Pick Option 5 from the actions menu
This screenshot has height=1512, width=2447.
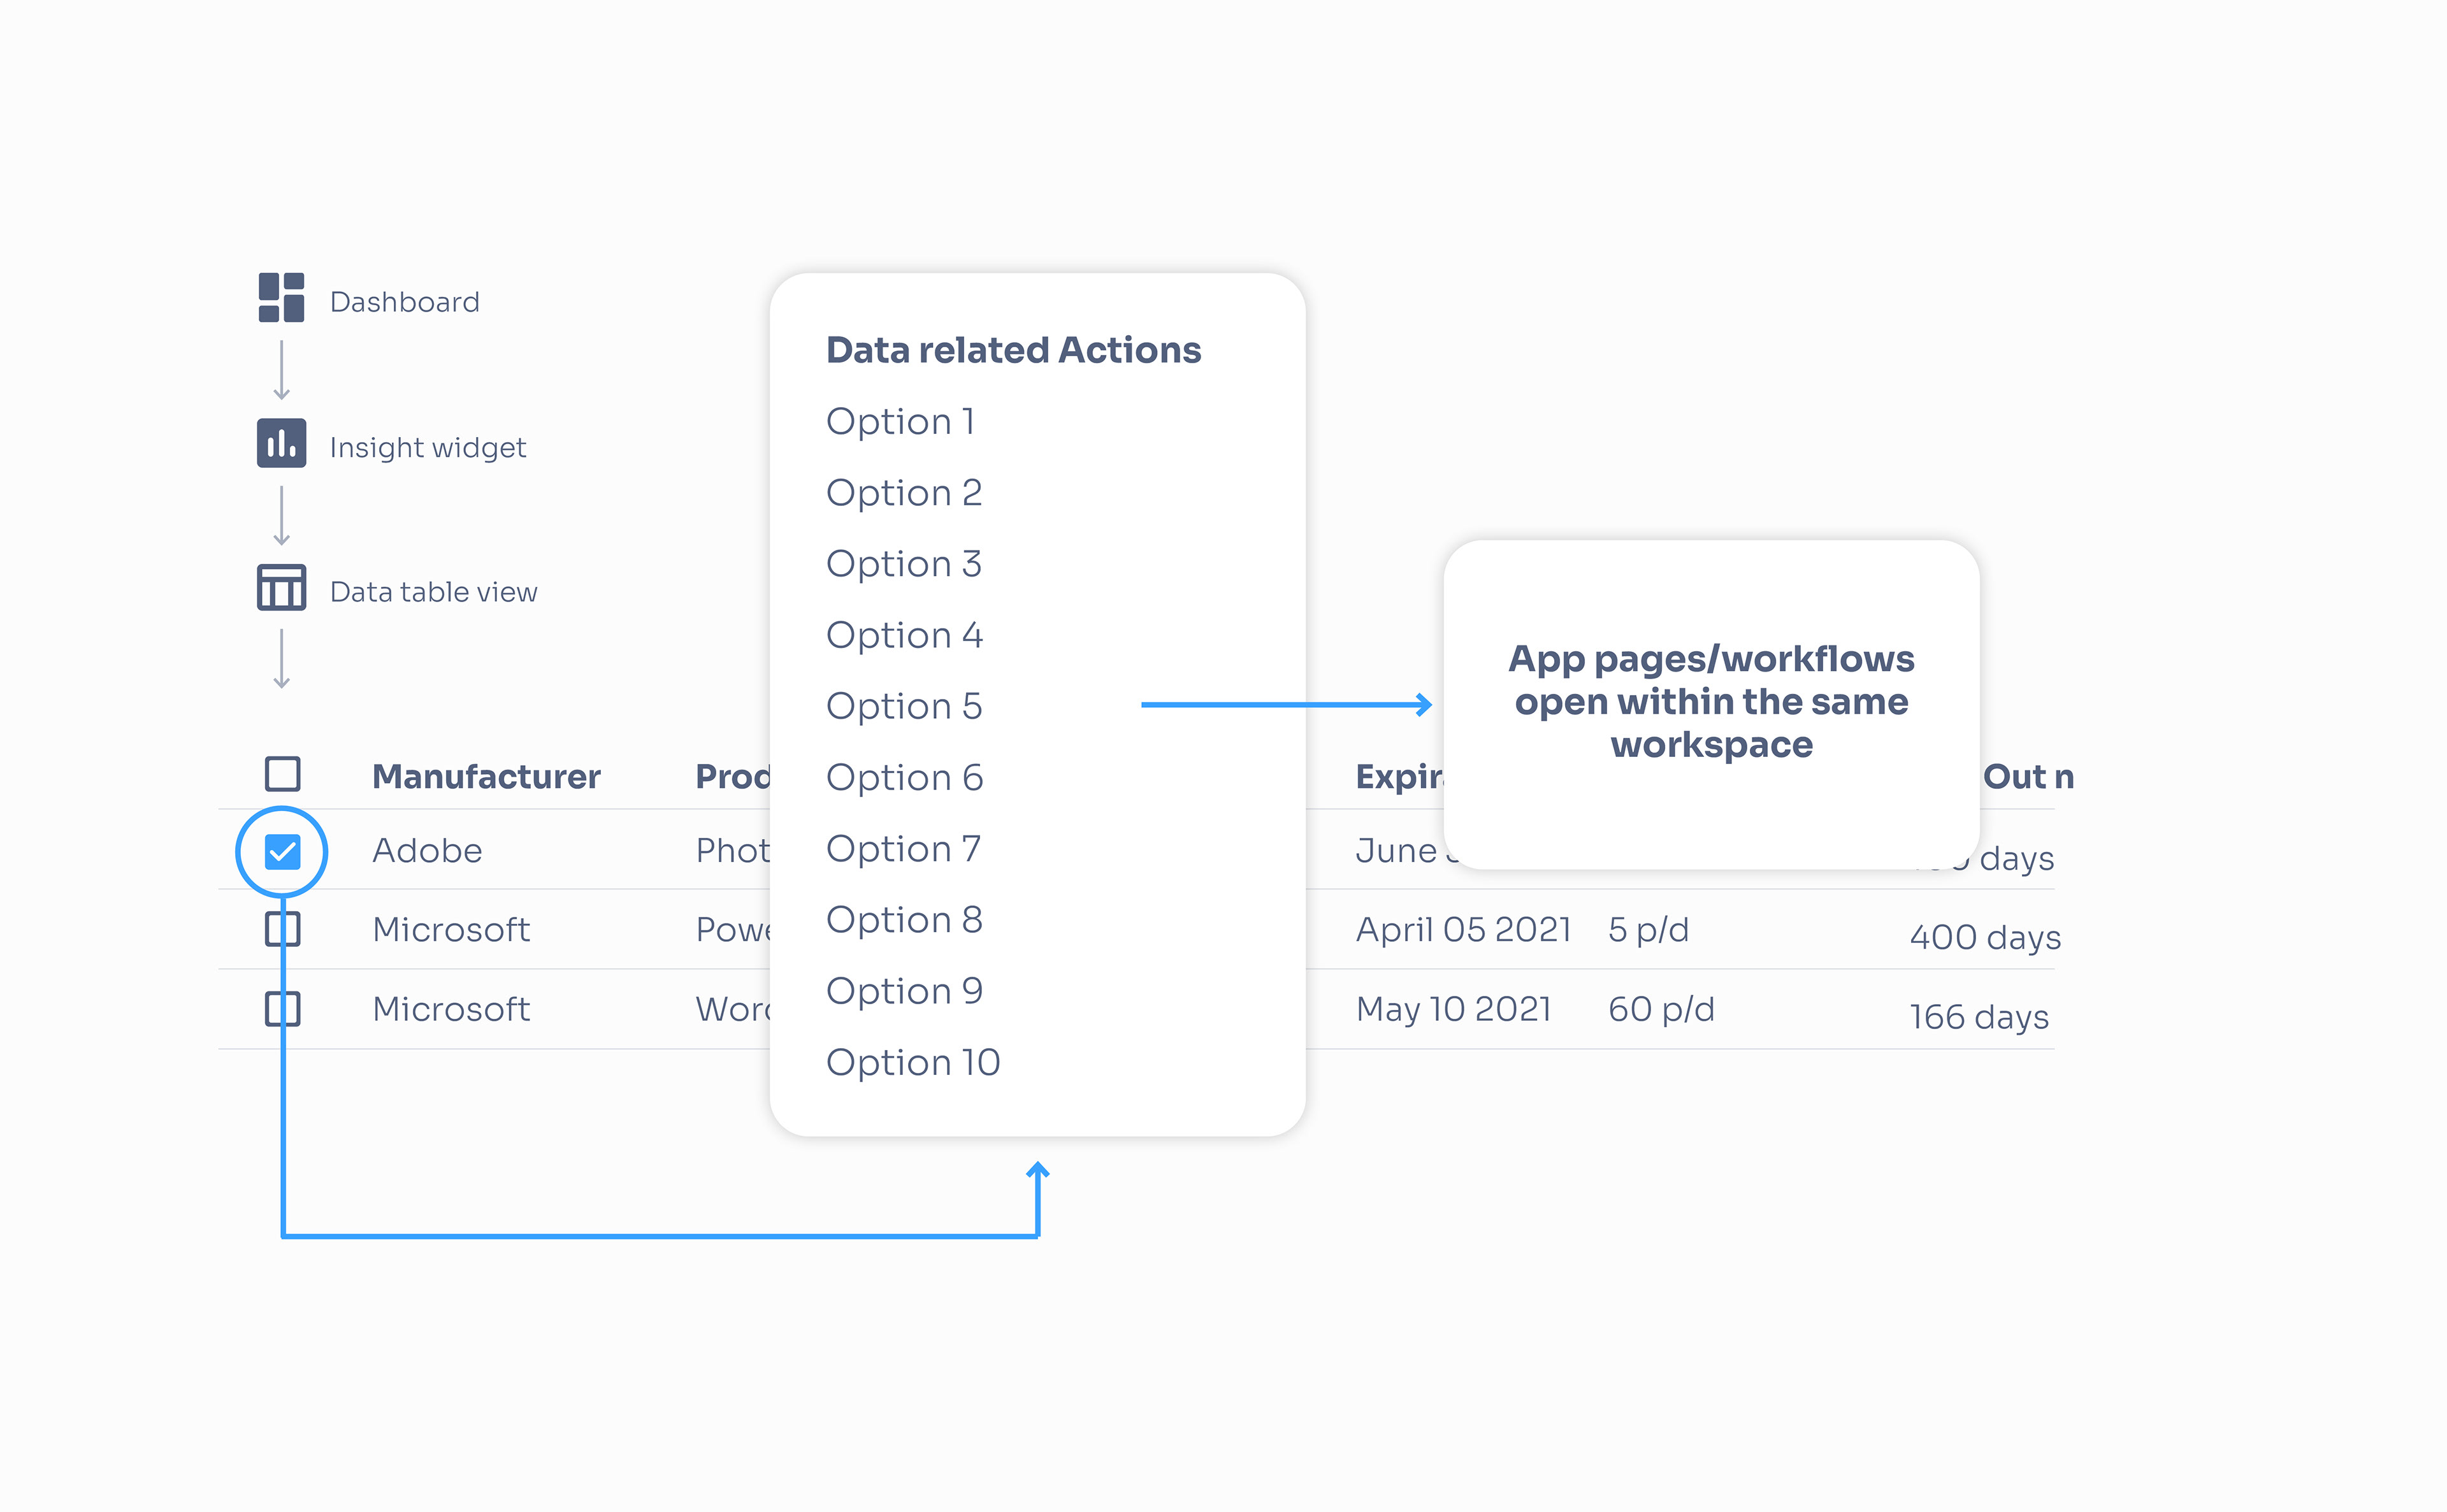coord(904,707)
